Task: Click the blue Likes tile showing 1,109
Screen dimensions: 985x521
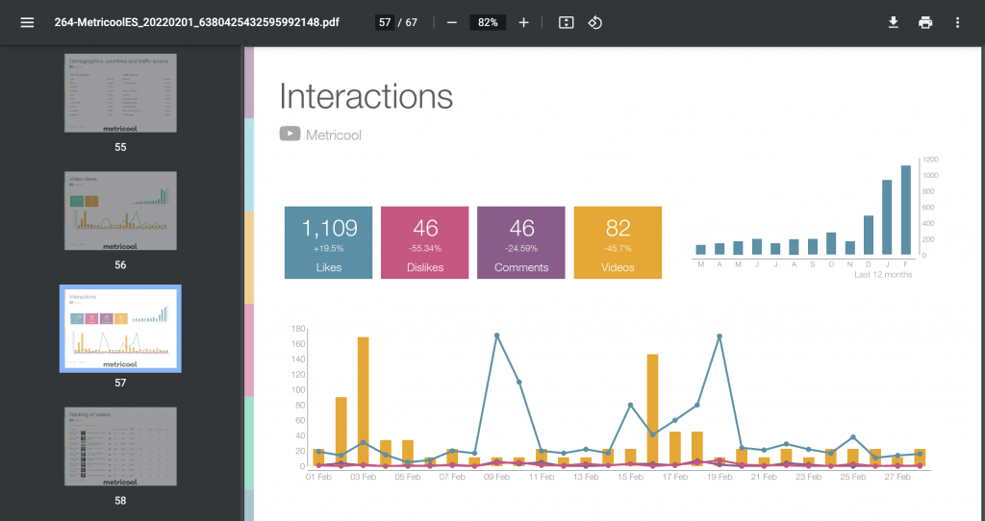Action: tap(329, 242)
